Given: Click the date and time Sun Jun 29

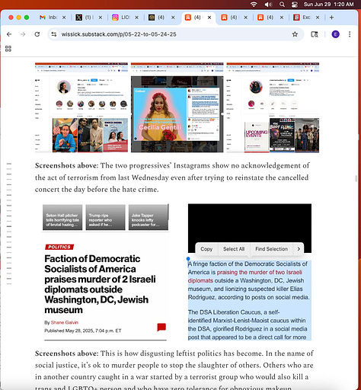Looking at the screenshot, I should tap(329, 5).
